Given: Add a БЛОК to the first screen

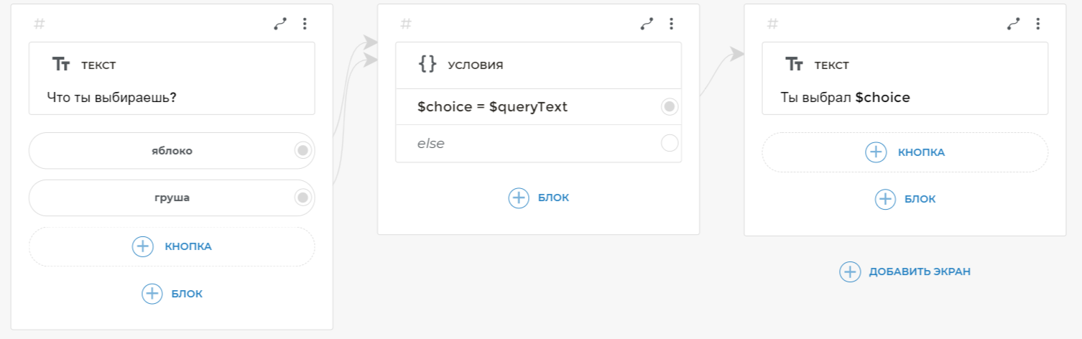Looking at the screenshot, I should pos(172,293).
